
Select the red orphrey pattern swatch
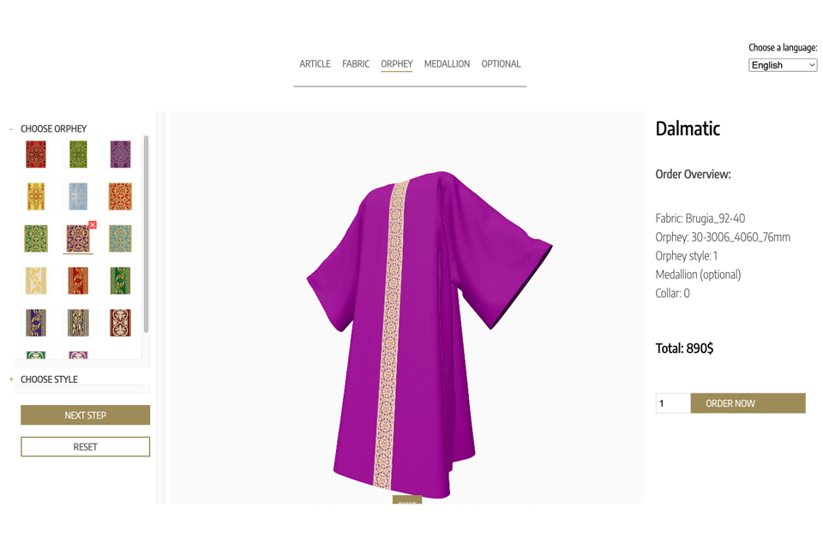36,154
